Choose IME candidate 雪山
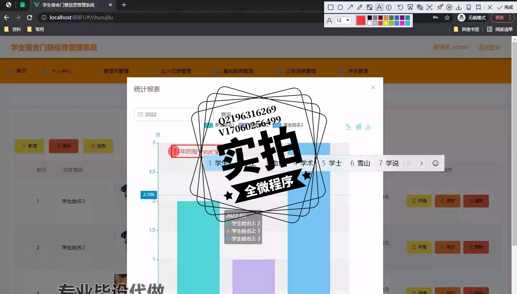Viewport: 517px width, 294px height. tap(360, 163)
